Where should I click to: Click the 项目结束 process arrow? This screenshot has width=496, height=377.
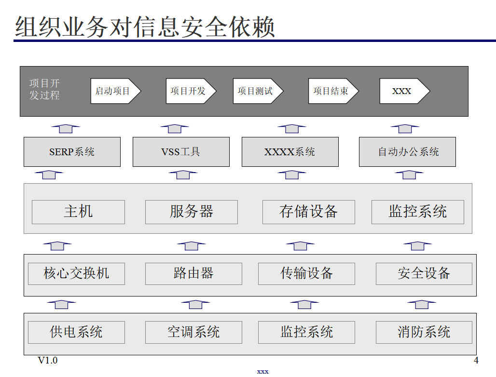333,91
